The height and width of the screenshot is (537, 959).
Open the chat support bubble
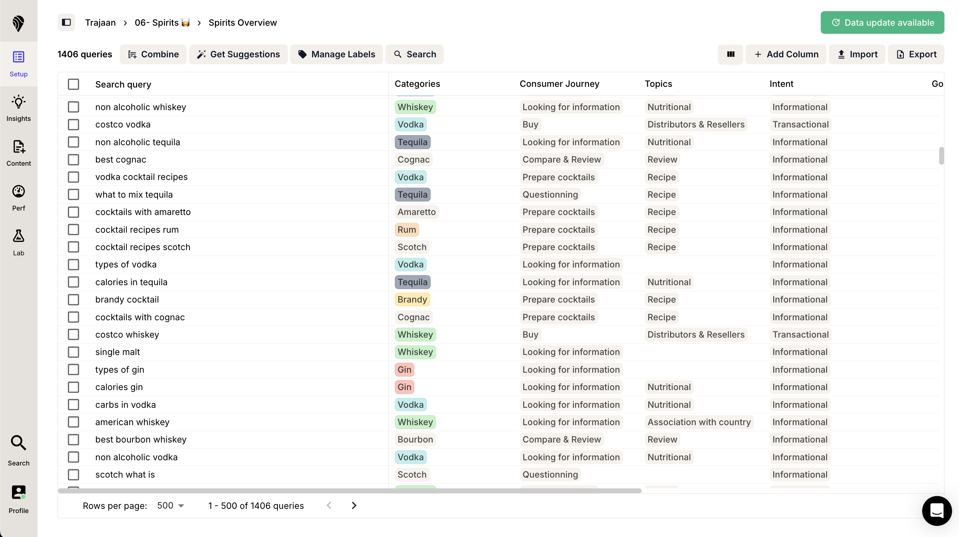click(x=937, y=511)
